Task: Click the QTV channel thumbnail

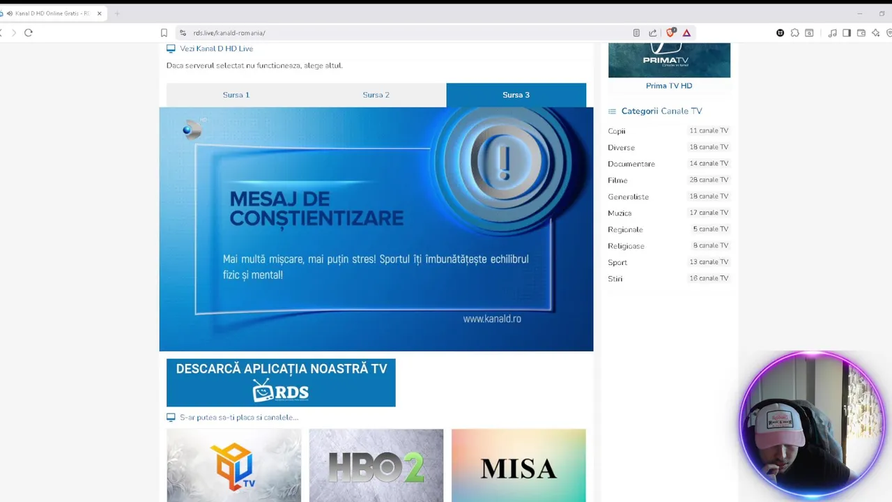Action: coord(234,465)
